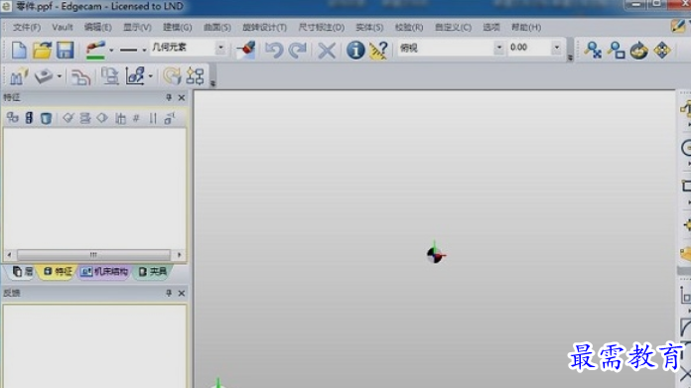This screenshot has width=691, height=388.
Task: Click the stacked pages machine icon
Action: pyautogui.click(x=109, y=76)
